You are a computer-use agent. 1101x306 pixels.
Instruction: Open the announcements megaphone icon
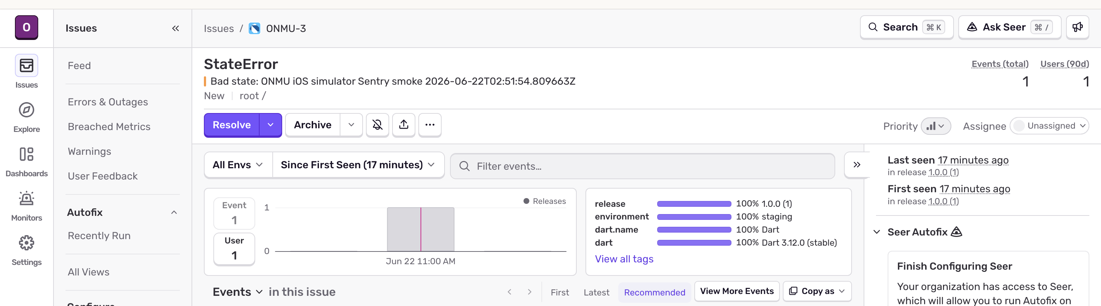point(1077,27)
